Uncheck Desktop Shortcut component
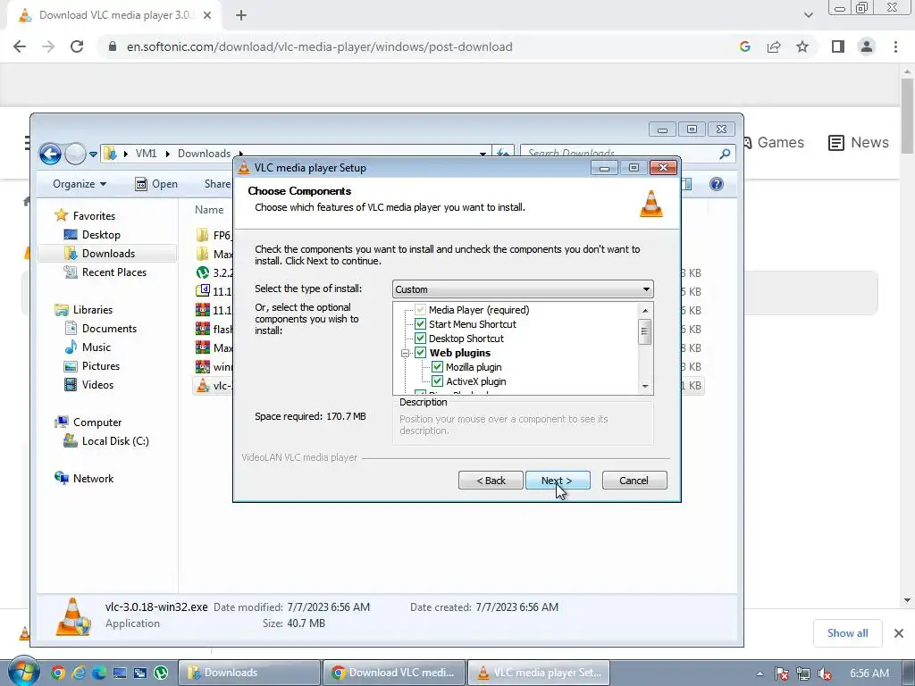Image resolution: width=915 pixels, height=686 pixels. coord(420,339)
